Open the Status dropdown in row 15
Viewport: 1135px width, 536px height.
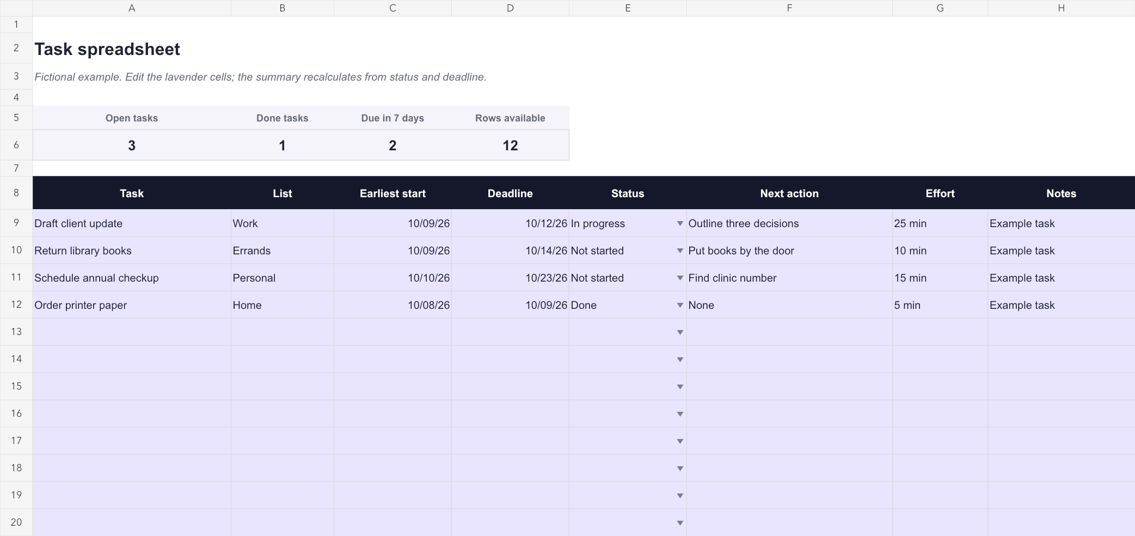(x=680, y=387)
